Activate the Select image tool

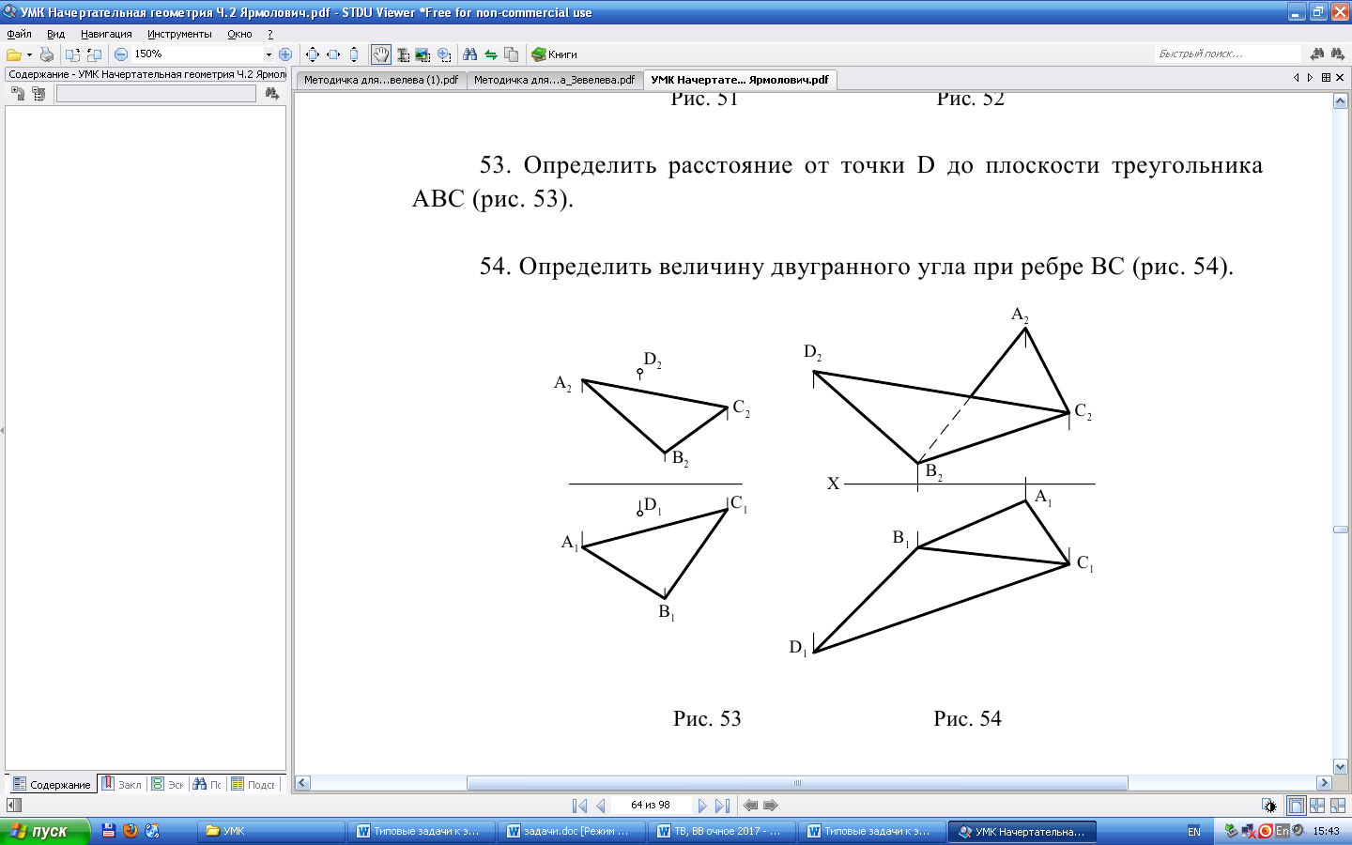tap(422, 54)
